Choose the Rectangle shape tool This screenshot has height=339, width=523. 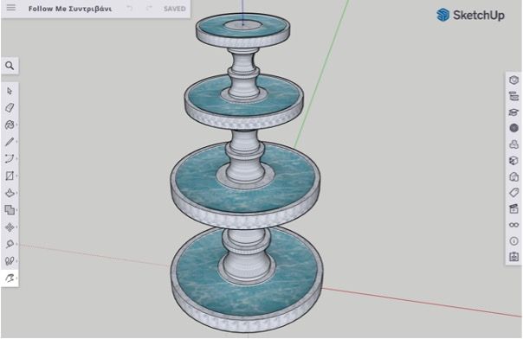coord(10,176)
